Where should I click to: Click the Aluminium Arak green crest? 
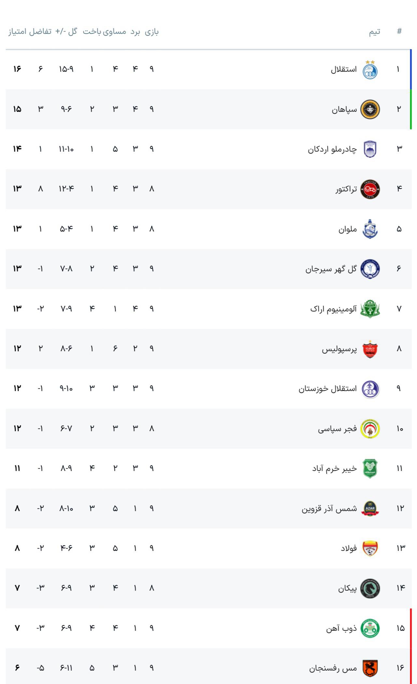(x=370, y=309)
